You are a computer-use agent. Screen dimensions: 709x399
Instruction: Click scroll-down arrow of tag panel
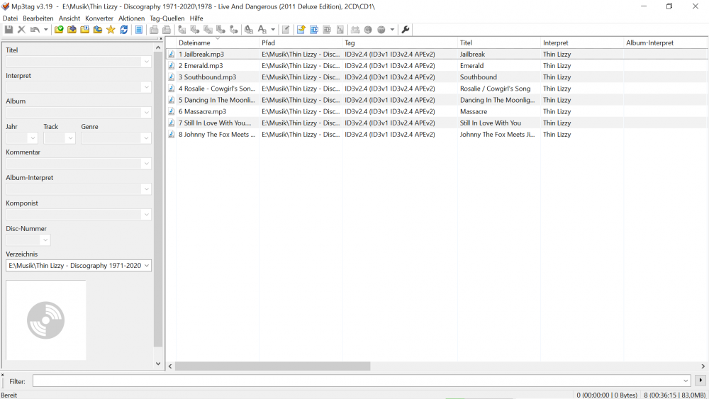158,364
